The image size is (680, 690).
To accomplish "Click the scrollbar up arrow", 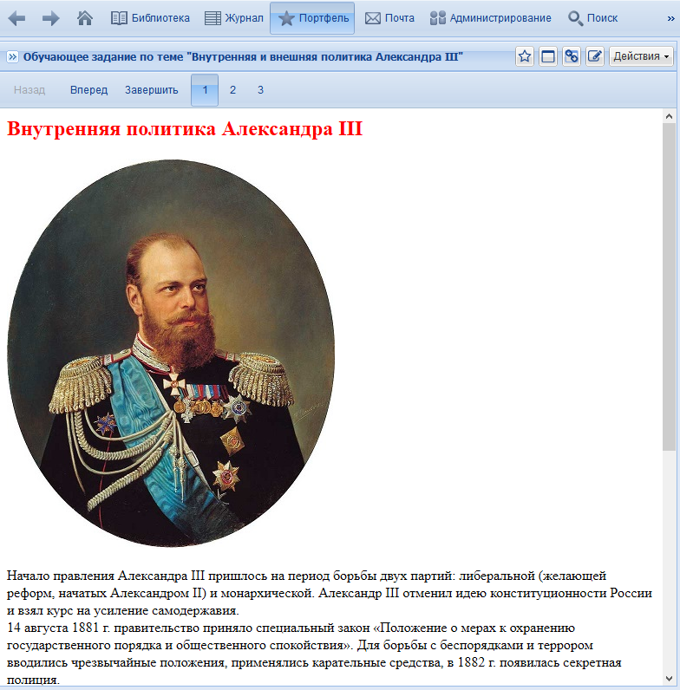I will pos(669,117).
